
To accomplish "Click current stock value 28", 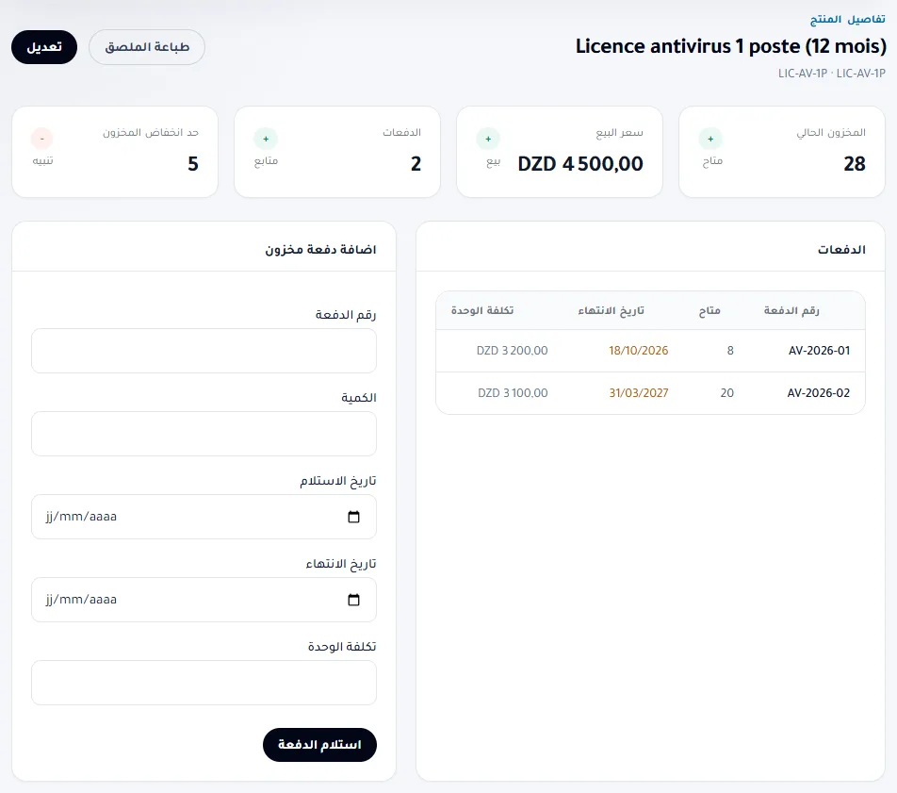I will [854, 164].
